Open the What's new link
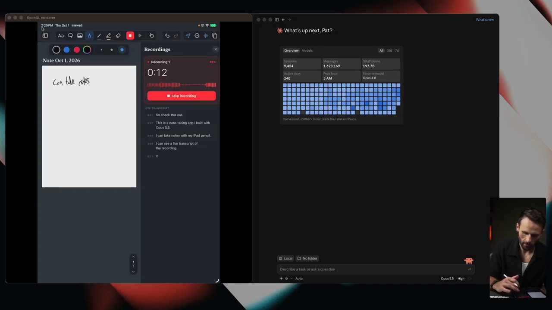 [485, 20]
